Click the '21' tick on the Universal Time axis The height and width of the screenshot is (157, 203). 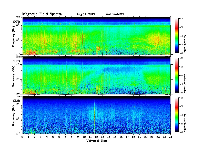(152, 137)
